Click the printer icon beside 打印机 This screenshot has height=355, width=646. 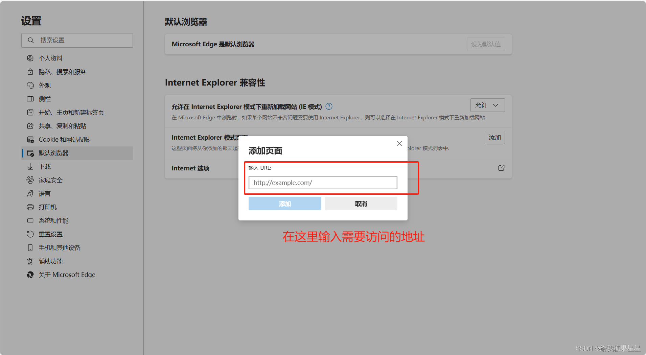pos(30,207)
